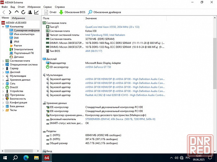Viewport: 217px width, 162px height.
Task: Open the nVIDIA GeForce GT 730 link
Action: point(98,67)
